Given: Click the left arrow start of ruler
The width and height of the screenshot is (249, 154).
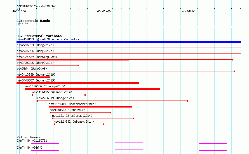Looking at the screenshot, I should pyautogui.click(x=18, y=9).
